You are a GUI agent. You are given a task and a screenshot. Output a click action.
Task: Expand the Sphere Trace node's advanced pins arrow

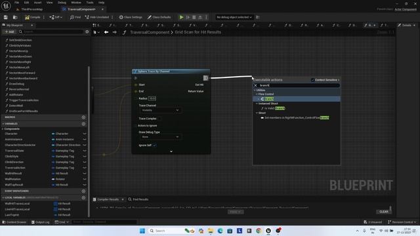[x=171, y=151]
